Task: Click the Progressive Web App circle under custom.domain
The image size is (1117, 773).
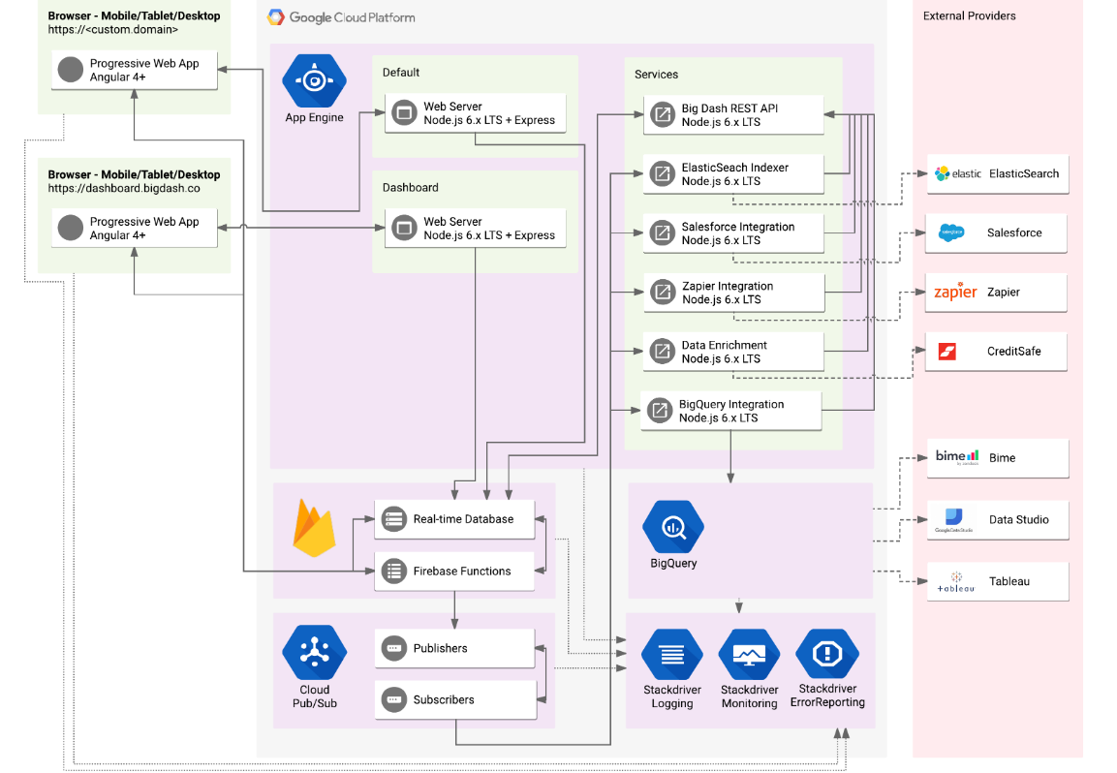Action: point(71,70)
